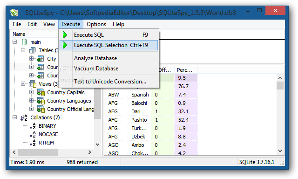Click the Country Capitals view icon
The image size is (298, 179).
(41, 92)
